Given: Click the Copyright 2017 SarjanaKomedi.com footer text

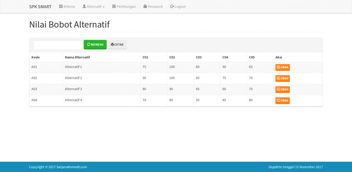Looking at the screenshot, I should 58,167.
